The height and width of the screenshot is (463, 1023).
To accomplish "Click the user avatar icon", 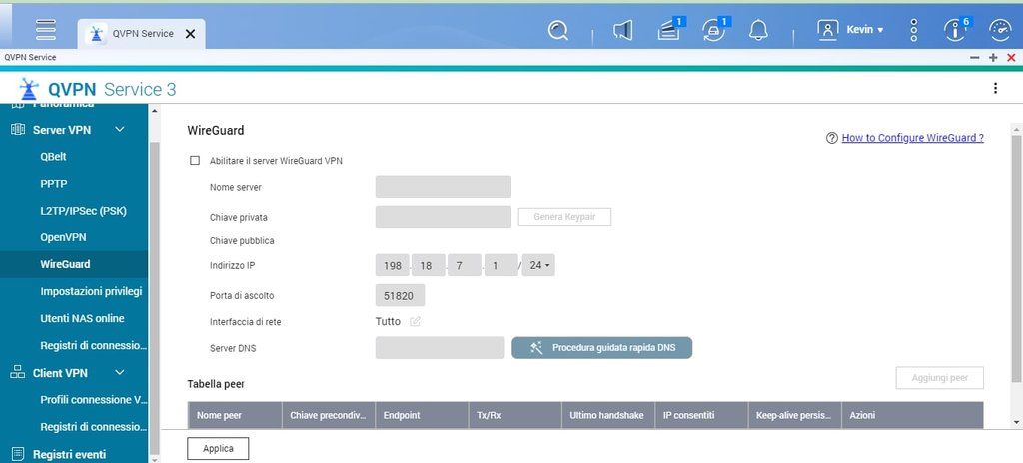I will [x=827, y=30].
